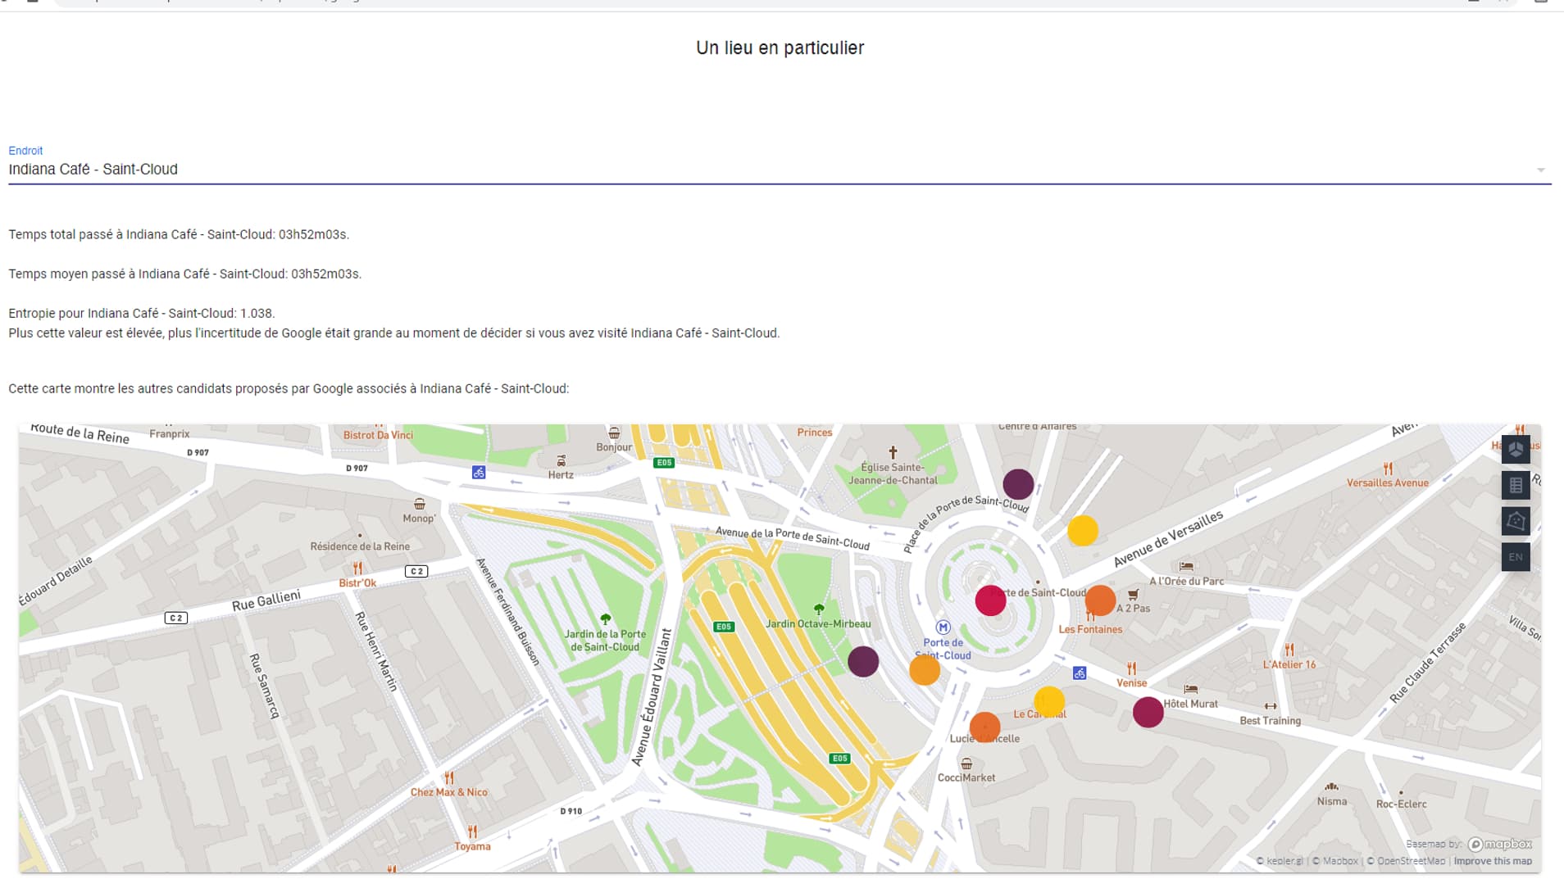The image size is (1564, 879).
Task: Open the Endroit dropdown arrow
Action: pos(1540,170)
